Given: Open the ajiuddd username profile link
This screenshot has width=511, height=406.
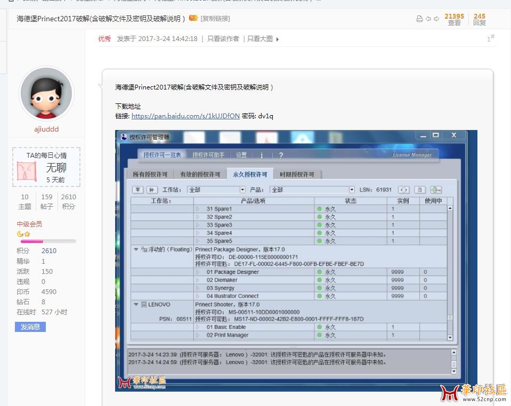Looking at the screenshot, I should 46,129.
